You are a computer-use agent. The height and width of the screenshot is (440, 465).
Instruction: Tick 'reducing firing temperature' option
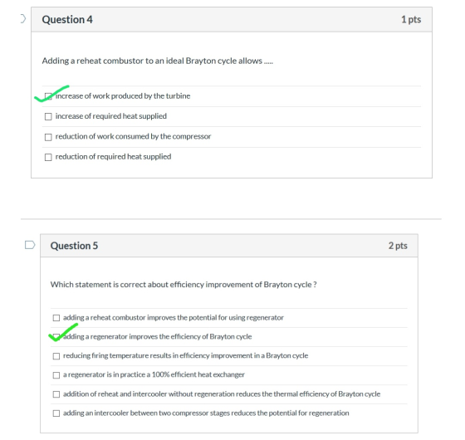56,356
